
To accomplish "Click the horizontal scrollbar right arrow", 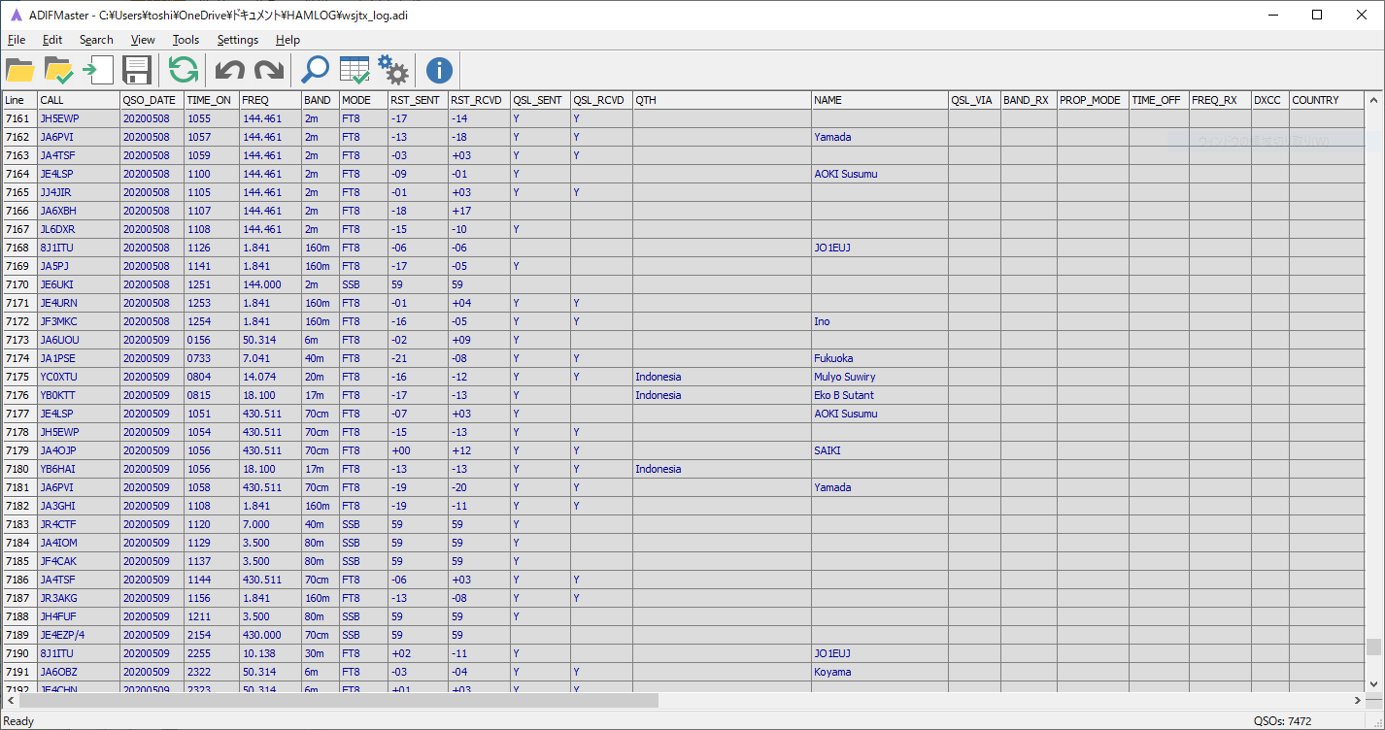I will click(1357, 700).
